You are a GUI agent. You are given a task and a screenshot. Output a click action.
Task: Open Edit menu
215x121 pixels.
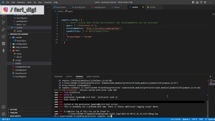[x=13, y=2]
